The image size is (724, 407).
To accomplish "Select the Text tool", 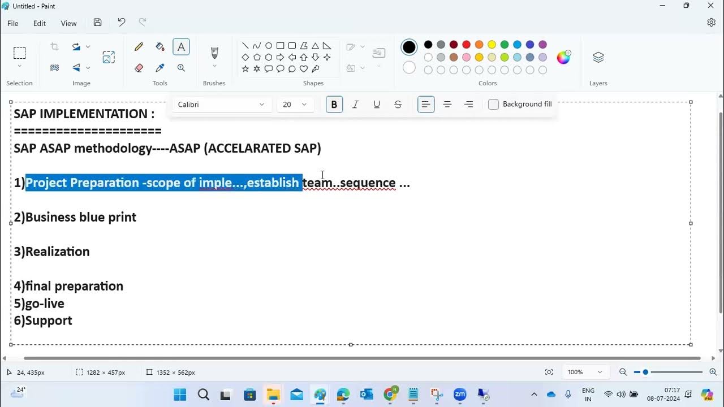I will click(181, 47).
